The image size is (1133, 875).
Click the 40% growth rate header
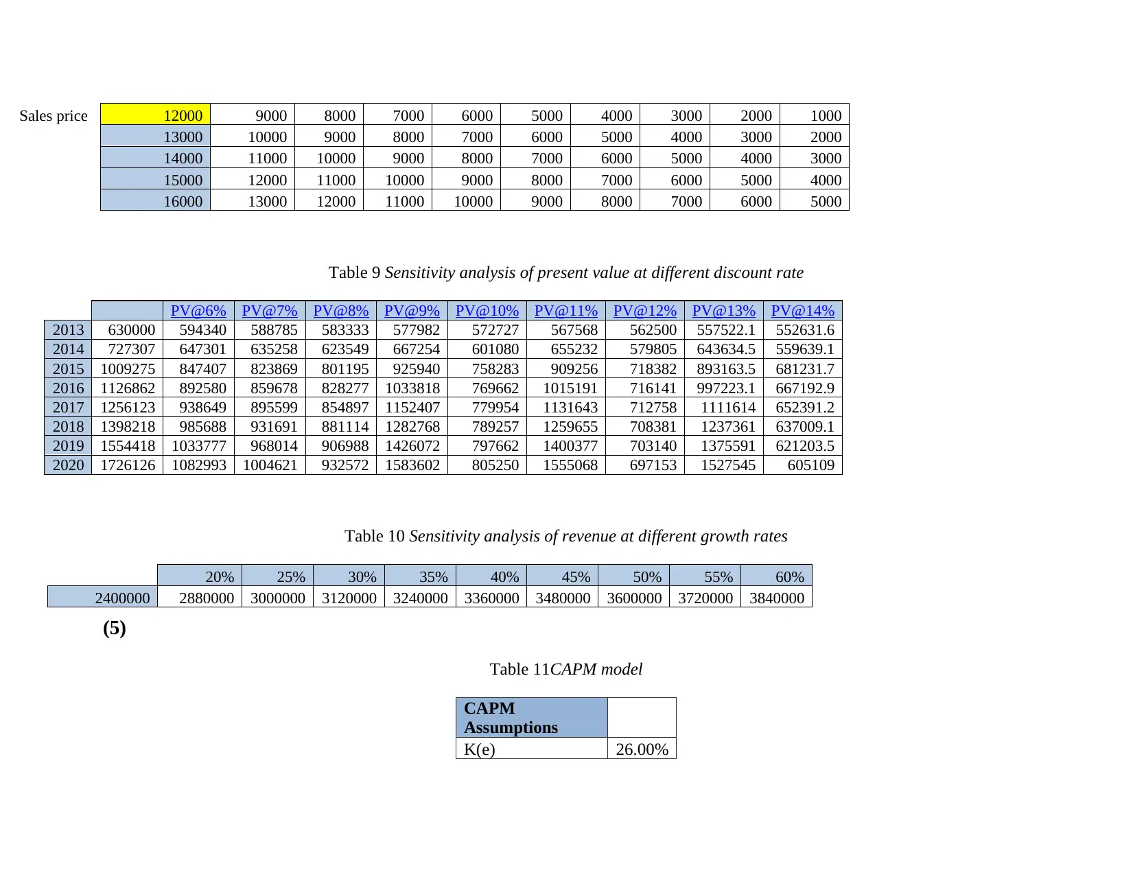[x=491, y=576]
